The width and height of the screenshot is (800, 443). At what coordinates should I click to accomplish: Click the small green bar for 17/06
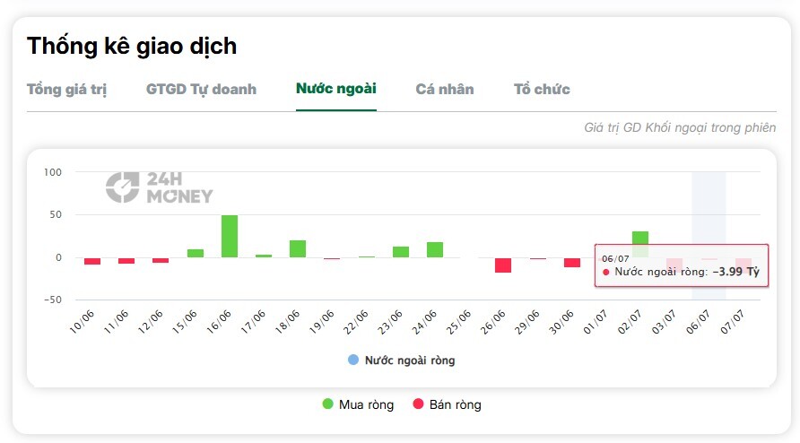tap(264, 256)
